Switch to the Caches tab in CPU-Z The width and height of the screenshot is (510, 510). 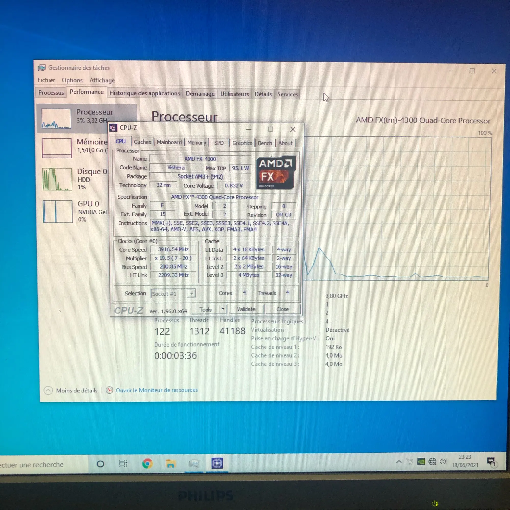(143, 142)
